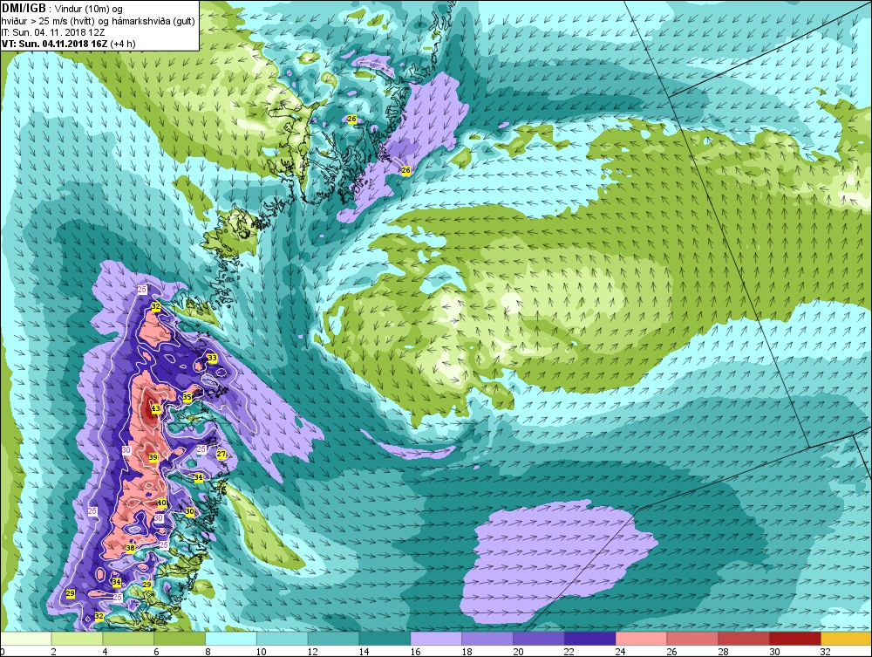The image size is (872, 657).
Task: Click the legend tick label '14'
Action: (x=364, y=652)
